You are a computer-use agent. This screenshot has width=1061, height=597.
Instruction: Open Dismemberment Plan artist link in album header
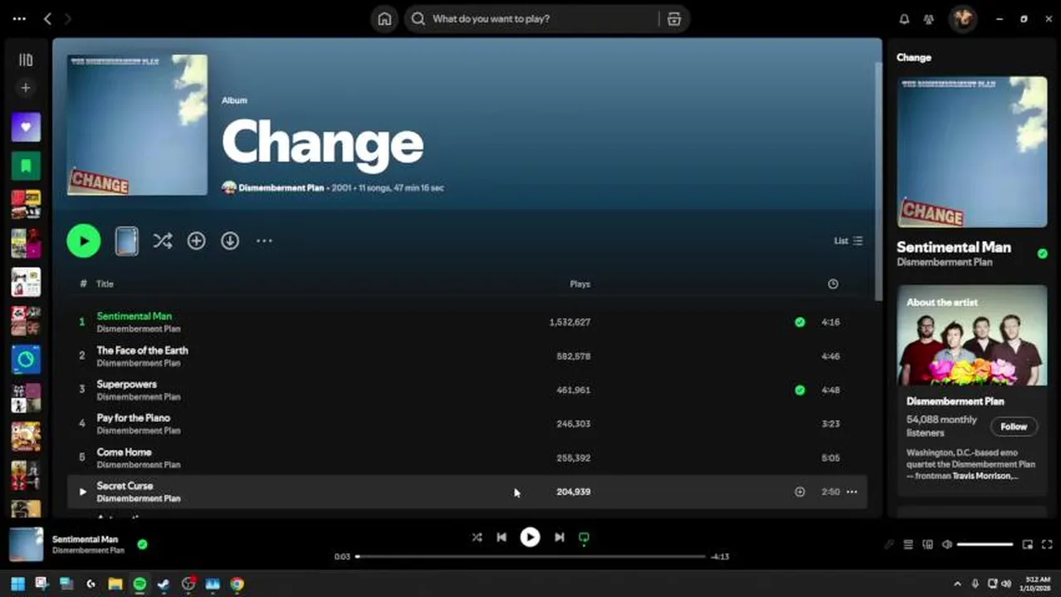(x=281, y=188)
